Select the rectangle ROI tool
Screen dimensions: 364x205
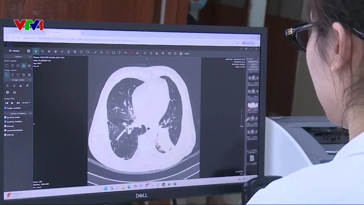point(113,53)
